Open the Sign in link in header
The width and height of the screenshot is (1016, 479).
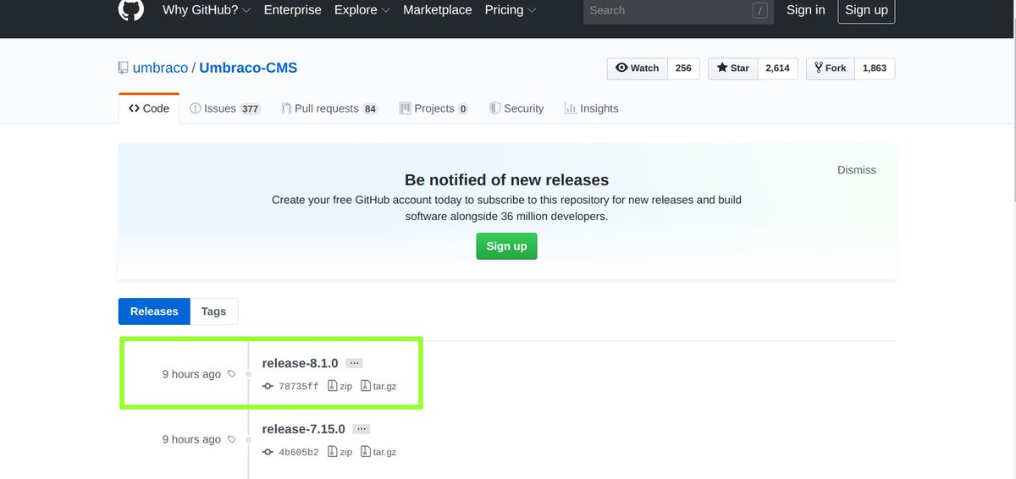click(805, 10)
